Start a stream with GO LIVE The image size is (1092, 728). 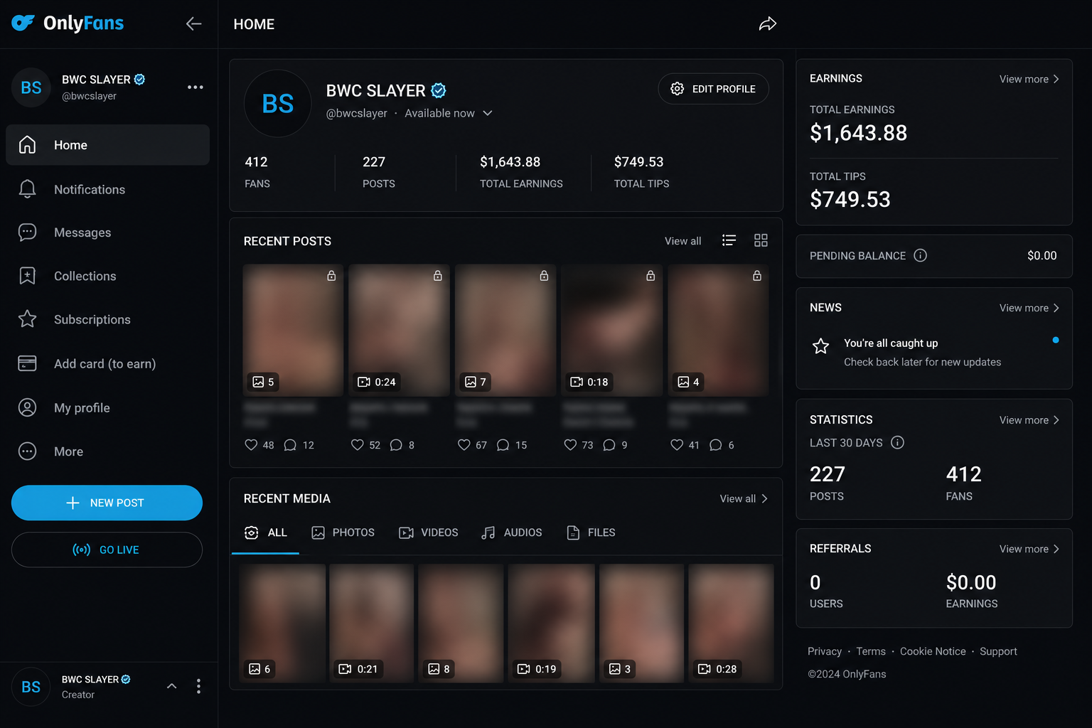click(107, 550)
